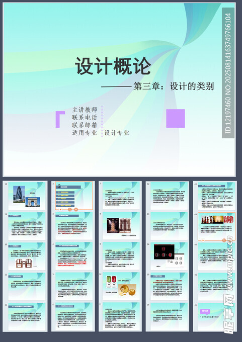Click the play icon under slide 43
The height and width of the screenshot is (342, 242).
203,240
